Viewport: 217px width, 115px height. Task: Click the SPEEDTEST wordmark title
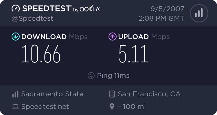(x=46, y=9)
